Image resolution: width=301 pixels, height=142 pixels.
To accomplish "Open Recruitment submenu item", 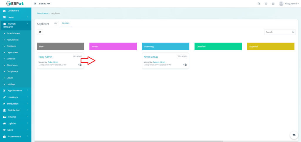I will click(12, 40).
